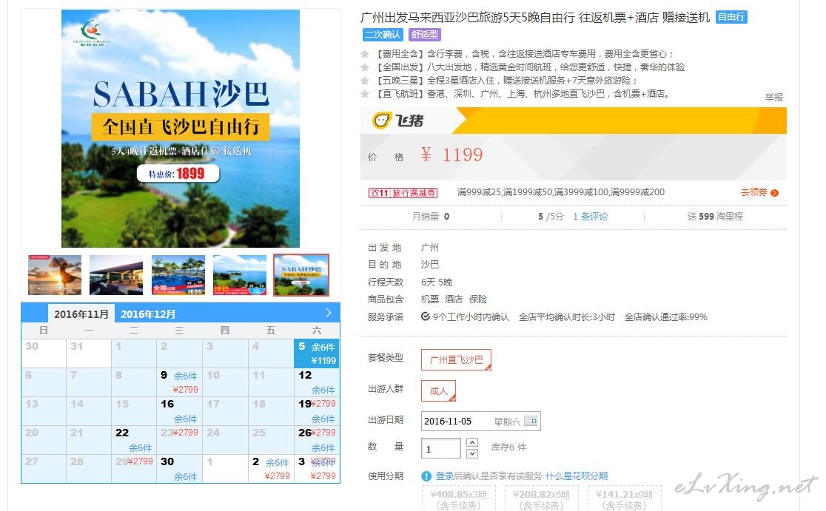826x511 pixels.
Task: Choose package type 广州直飞沙巴
Action: pyautogui.click(x=456, y=360)
